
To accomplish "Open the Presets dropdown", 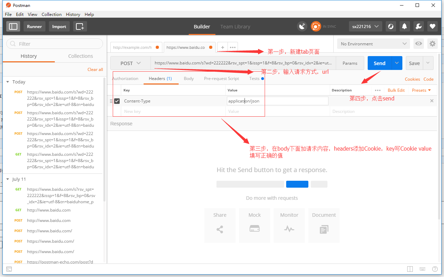I will (x=421, y=90).
